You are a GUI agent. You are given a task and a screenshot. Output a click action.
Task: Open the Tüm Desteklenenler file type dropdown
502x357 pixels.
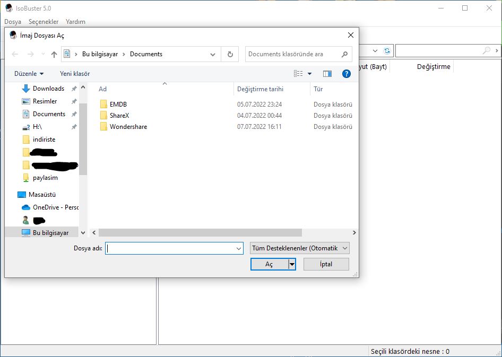pyautogui.click(x=299, y=248)
